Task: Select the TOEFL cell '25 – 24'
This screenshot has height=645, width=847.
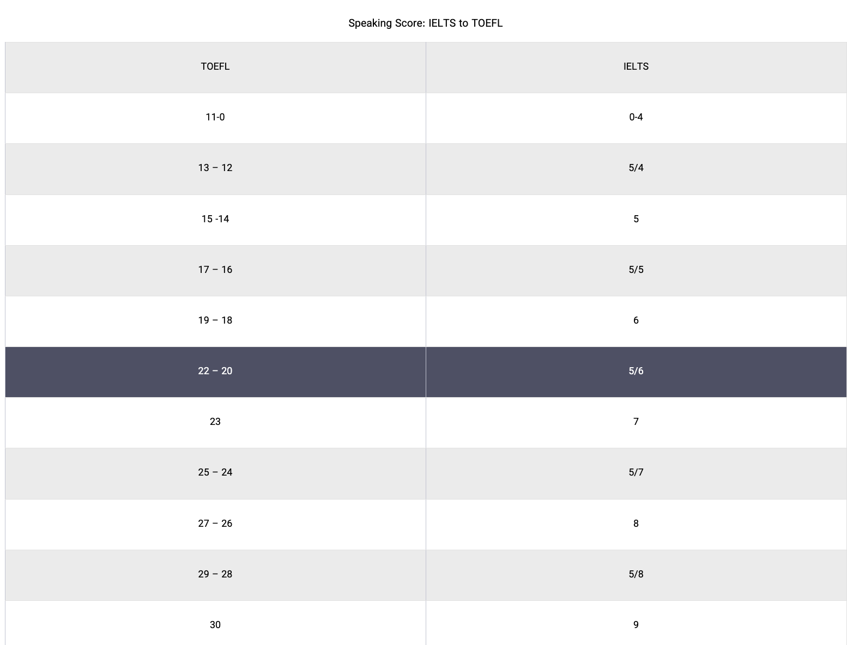Action: [215, 472]
